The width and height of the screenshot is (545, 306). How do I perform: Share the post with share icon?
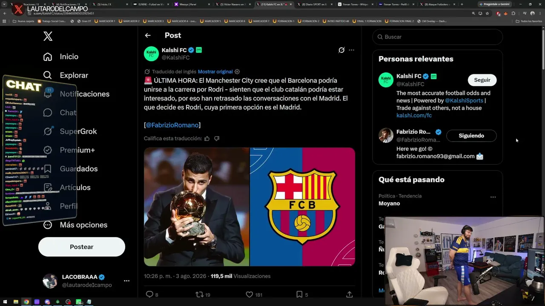tap(349, 294)
